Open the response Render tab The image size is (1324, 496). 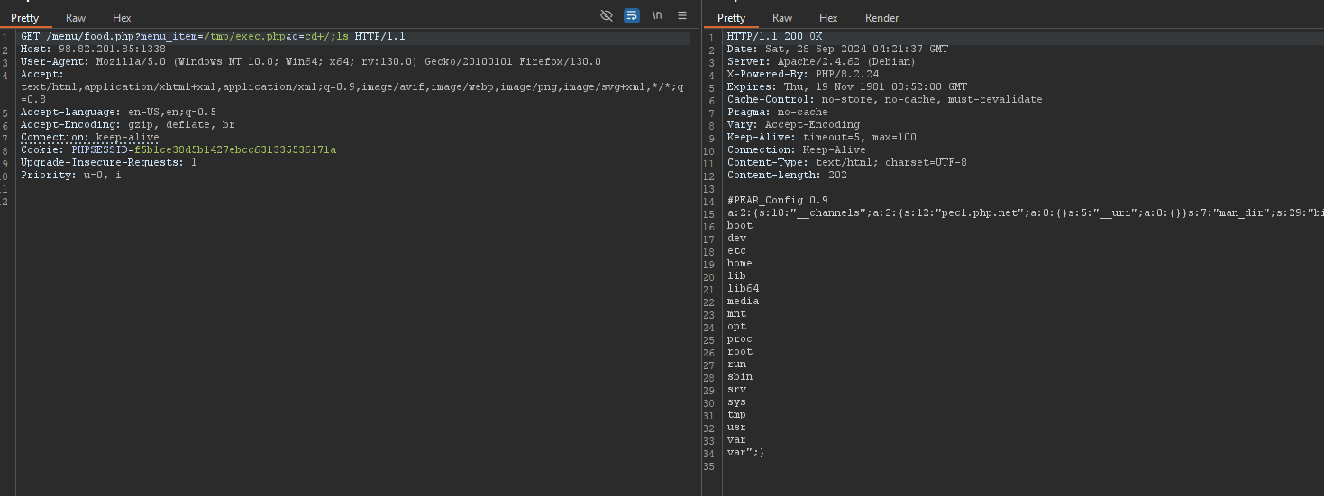(881, 18)
